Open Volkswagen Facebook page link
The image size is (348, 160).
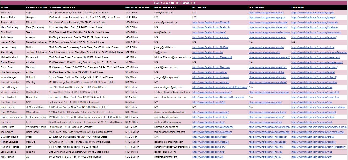pos(212,127)
